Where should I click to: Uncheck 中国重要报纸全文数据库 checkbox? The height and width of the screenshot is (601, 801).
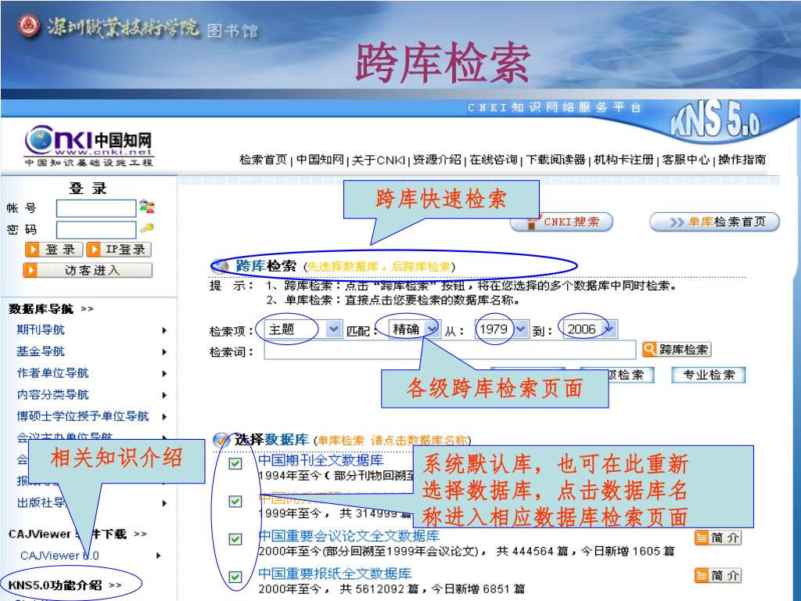[x=235, y=577]
